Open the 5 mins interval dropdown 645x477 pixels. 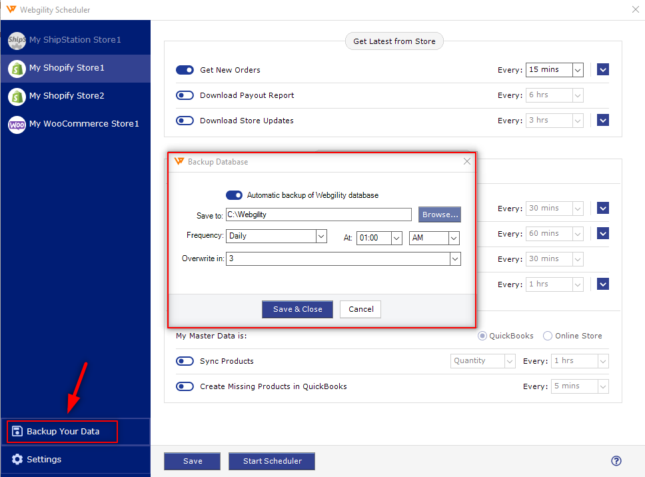[x=580, y=386]
